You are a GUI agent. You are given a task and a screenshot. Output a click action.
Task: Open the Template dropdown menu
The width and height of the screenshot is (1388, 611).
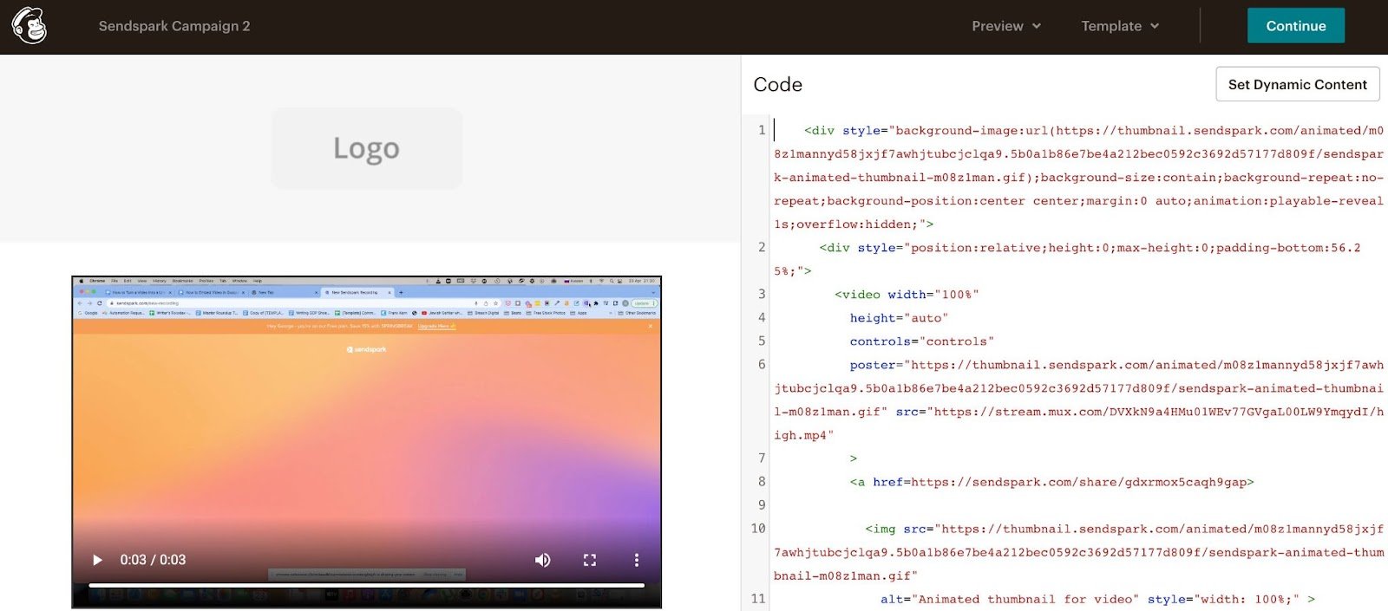pyautogui.click(x=1120, y=26)
